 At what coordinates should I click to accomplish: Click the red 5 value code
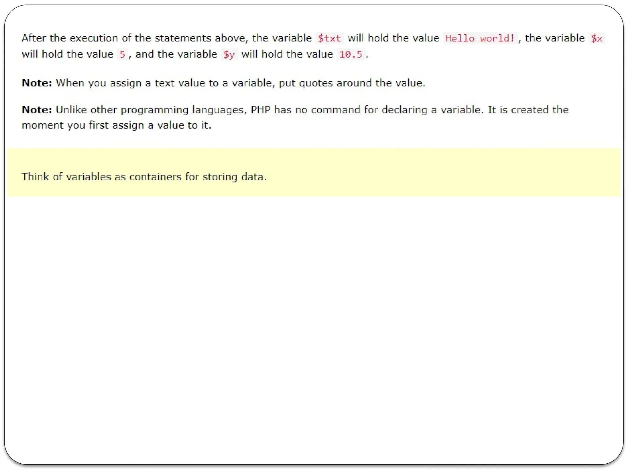pos(122,55)
